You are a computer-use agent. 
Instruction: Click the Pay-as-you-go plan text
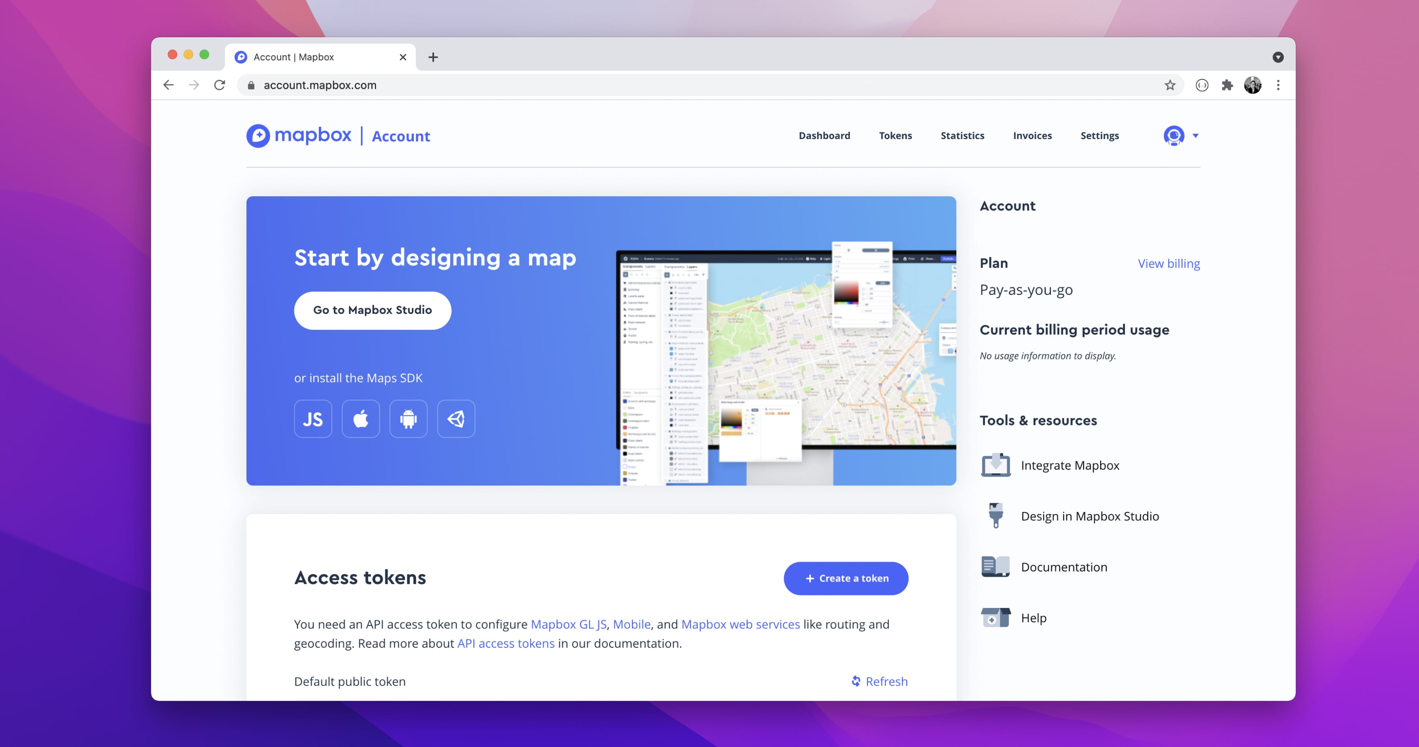pos(1026,290)
